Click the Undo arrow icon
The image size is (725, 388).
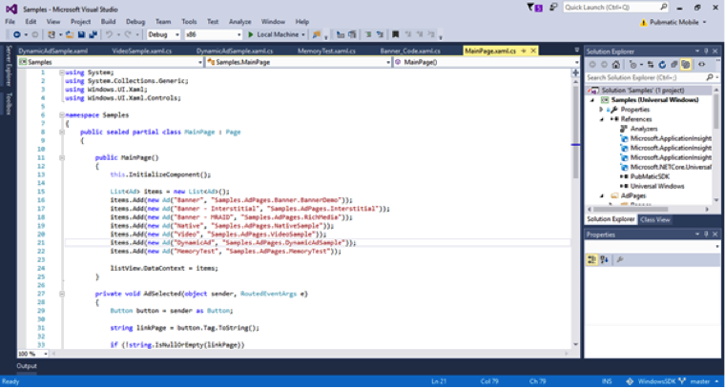(109, 34)
